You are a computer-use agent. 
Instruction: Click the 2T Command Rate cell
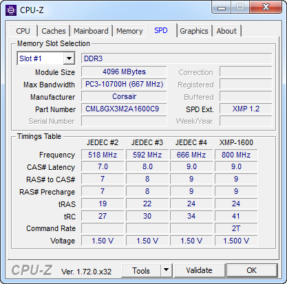point(236,228)
